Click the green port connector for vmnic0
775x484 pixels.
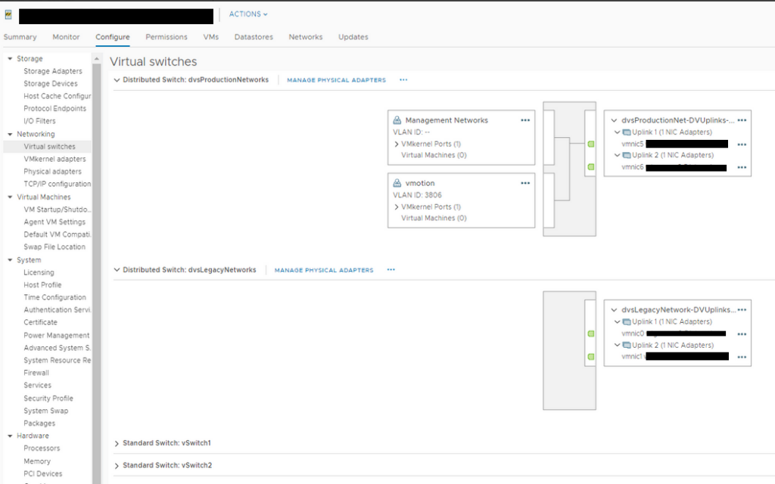click(x=590, y=334)
